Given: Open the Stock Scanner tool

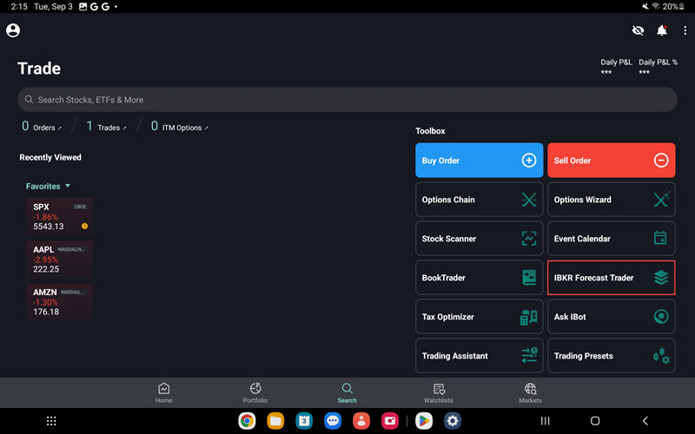Looking at the screenshot, I should click(x=480, y=238).
